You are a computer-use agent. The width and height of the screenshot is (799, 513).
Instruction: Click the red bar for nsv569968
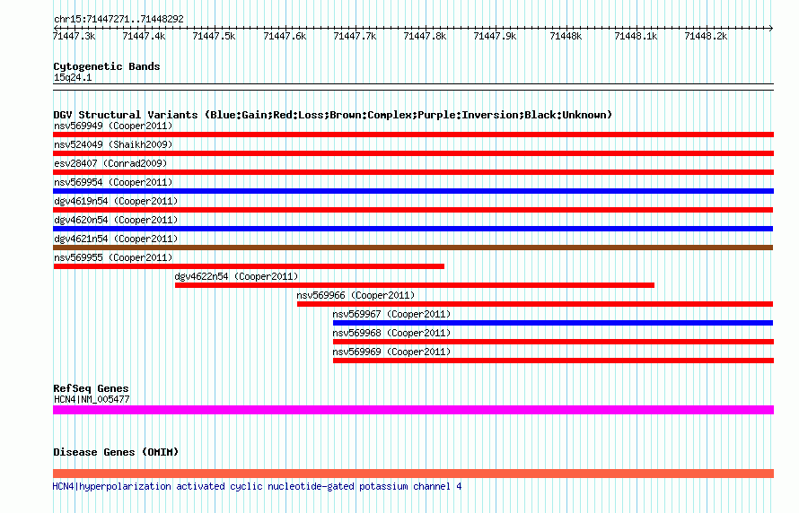pos(553,342)
